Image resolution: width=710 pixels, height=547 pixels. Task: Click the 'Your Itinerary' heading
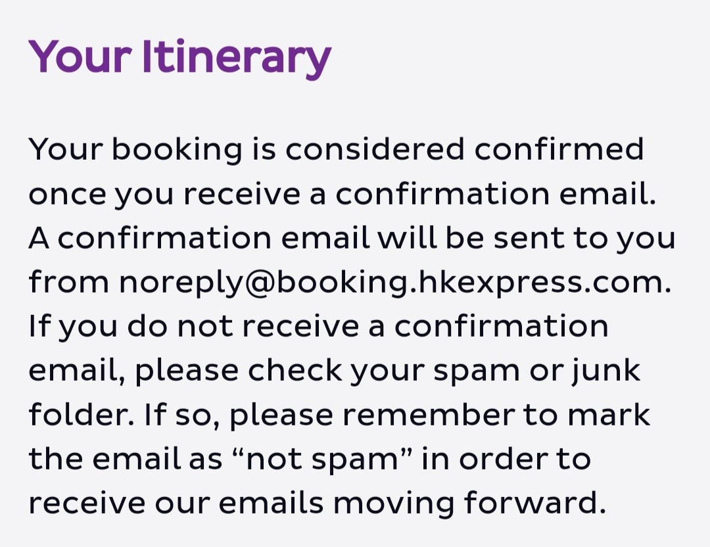[179, 58]
